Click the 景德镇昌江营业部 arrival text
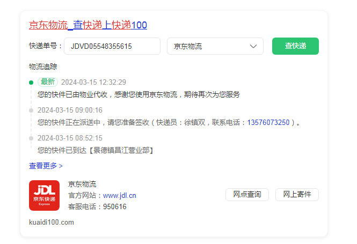357x244 pixels. (x=96, y=150)
